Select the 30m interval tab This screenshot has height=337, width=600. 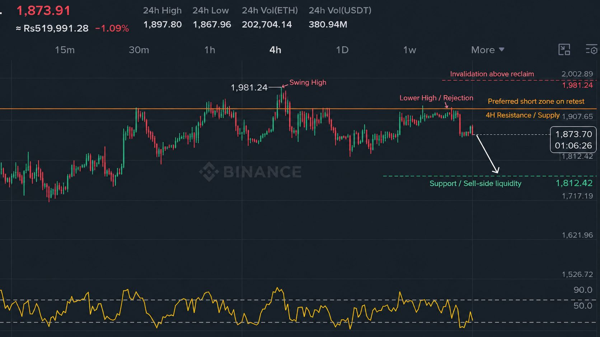click(x=139, y=50)
